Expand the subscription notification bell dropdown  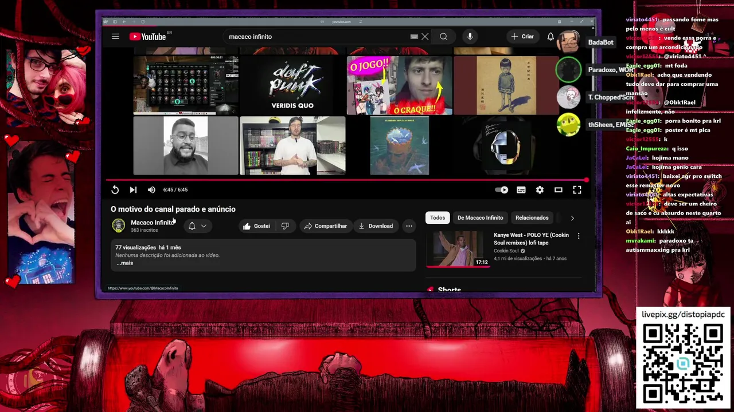coord(197,226)
